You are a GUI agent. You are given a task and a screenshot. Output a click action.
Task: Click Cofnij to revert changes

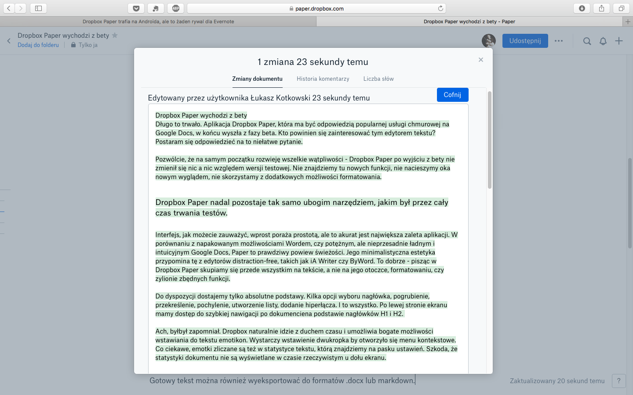[453, 95]
